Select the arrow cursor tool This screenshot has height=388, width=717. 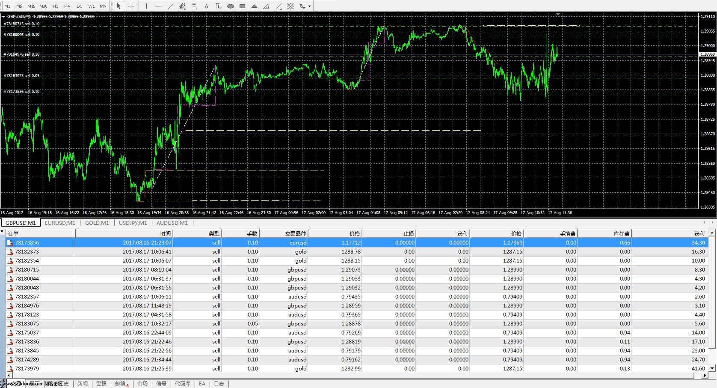tap(119, 6)
